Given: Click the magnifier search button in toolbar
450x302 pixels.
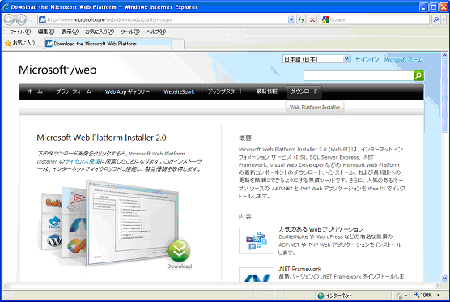Looking at the screenshot, I should coord(436,19).
